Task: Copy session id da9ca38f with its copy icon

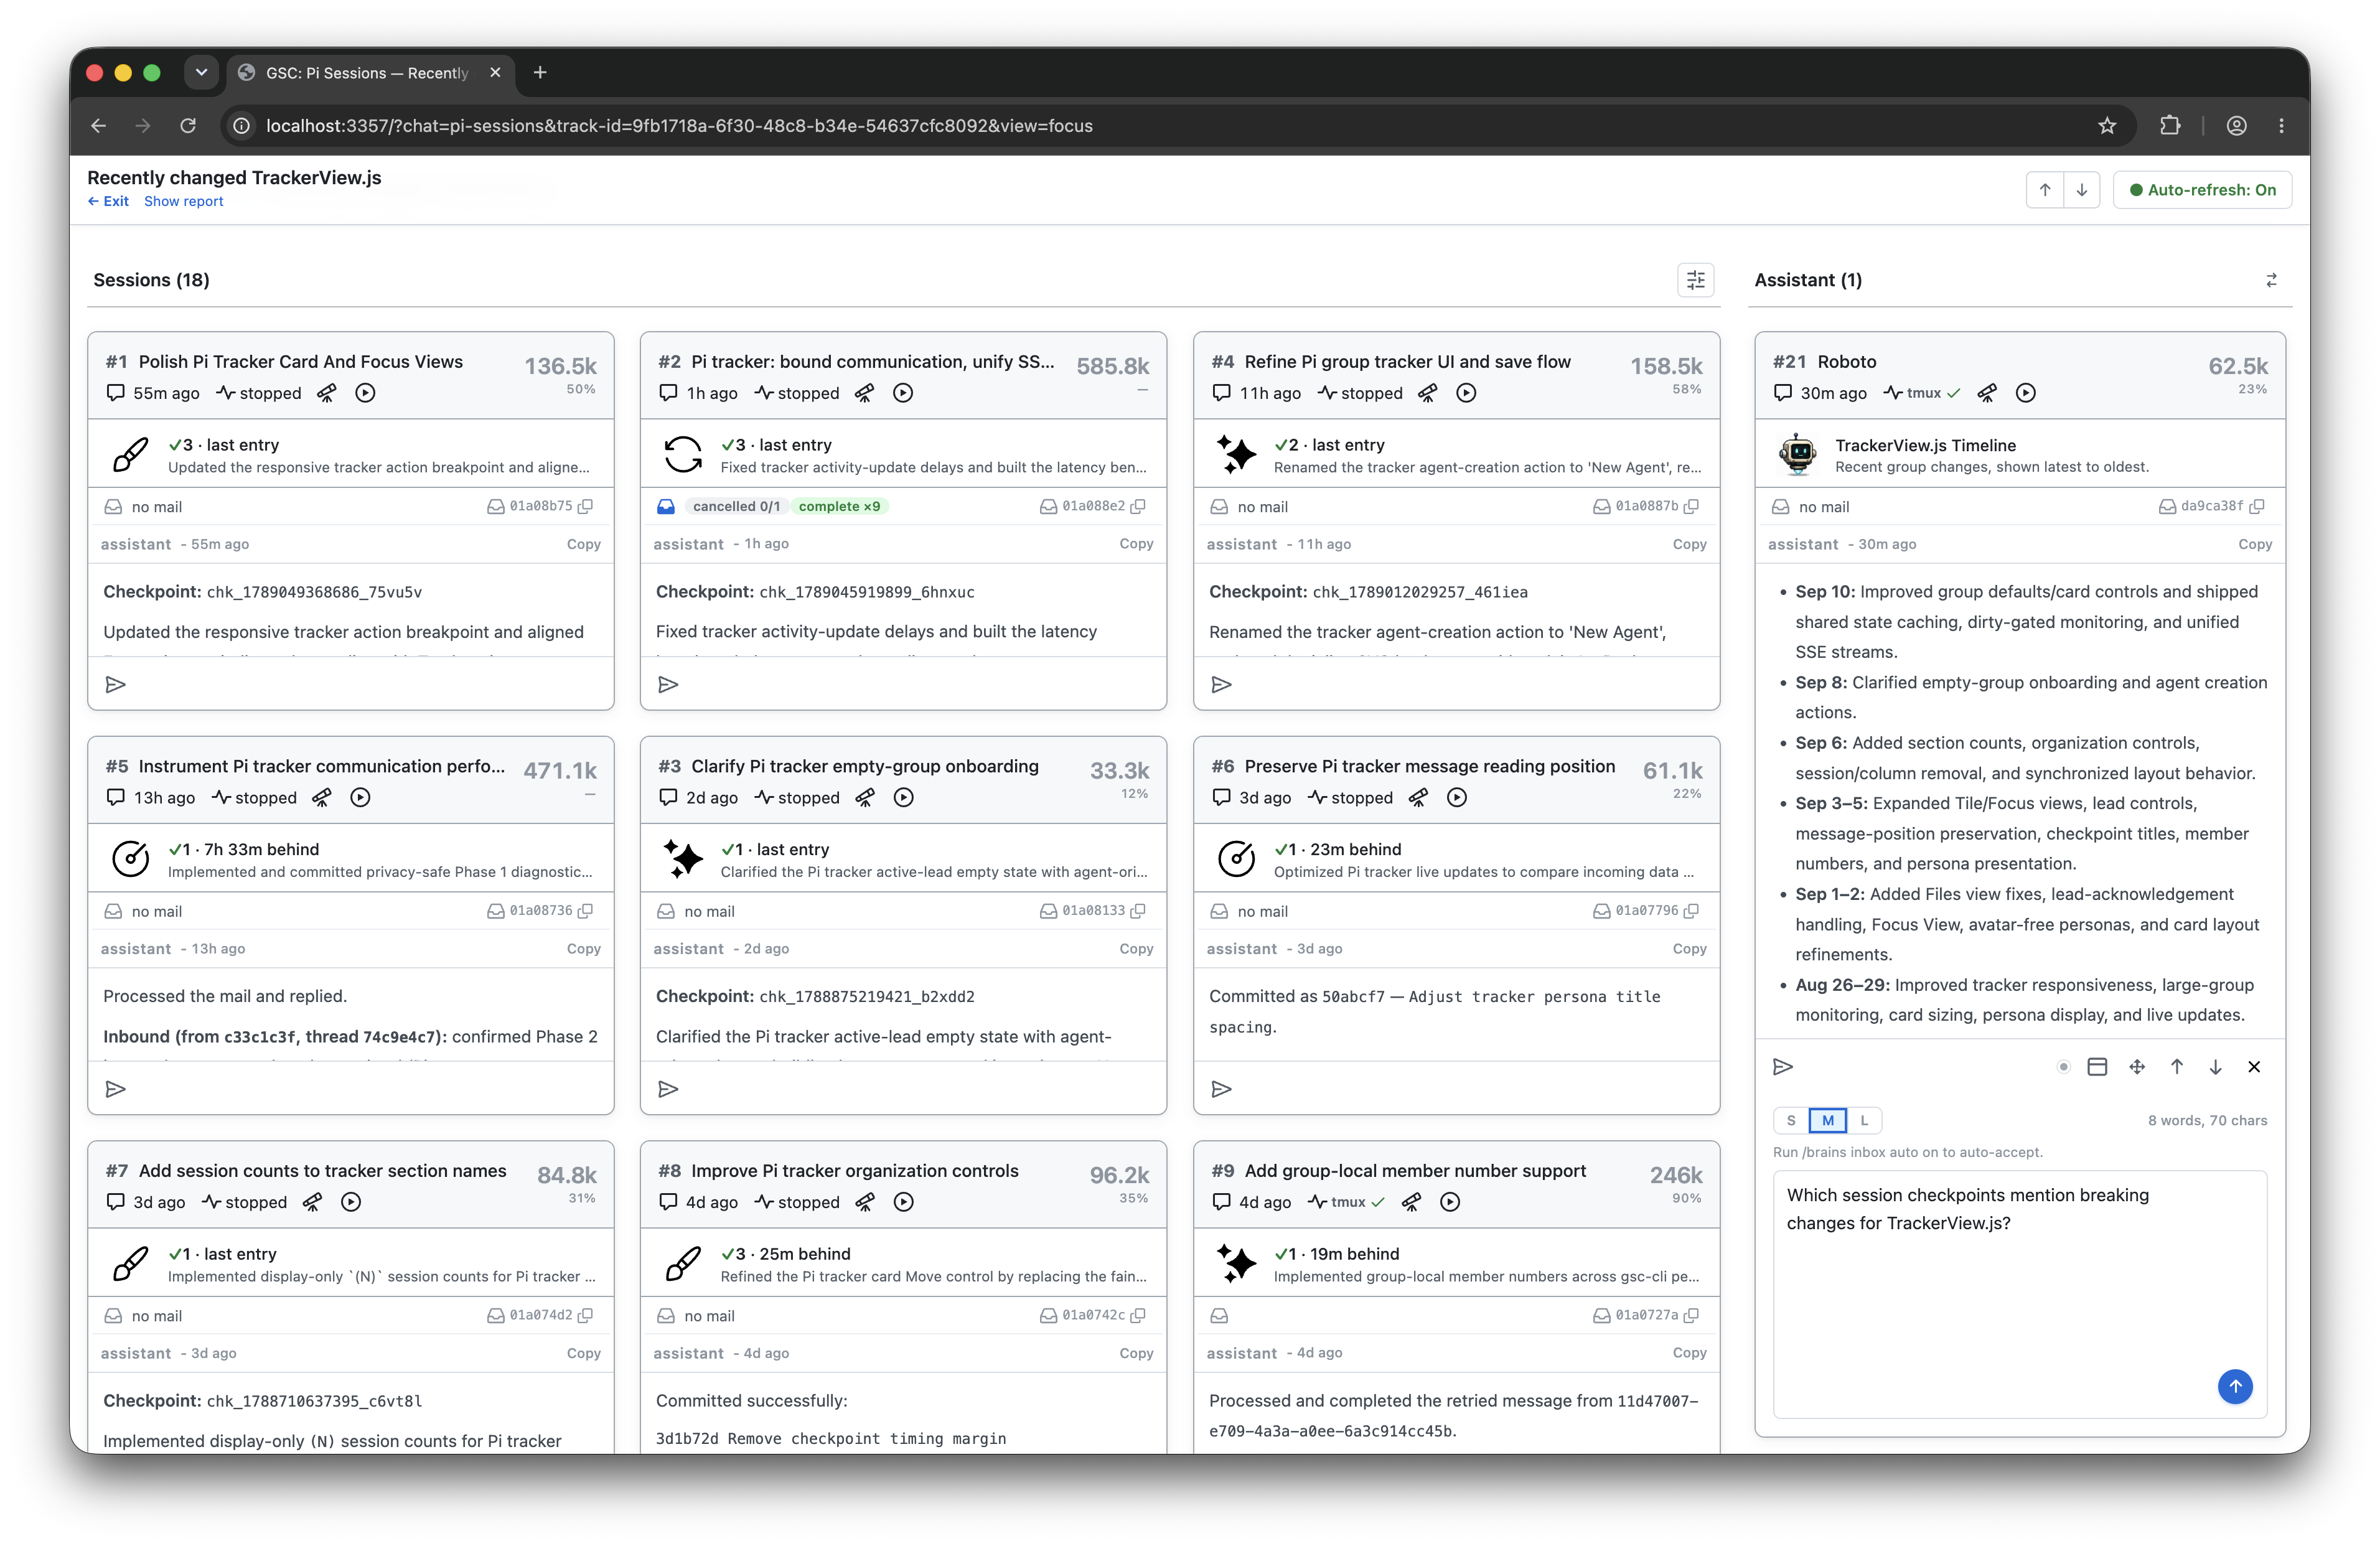Action: coord(2257,506)
